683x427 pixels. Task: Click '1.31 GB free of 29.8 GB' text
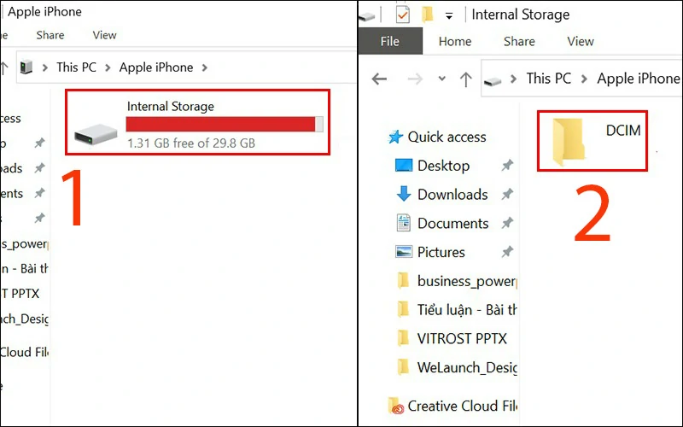tap(190, 143)
